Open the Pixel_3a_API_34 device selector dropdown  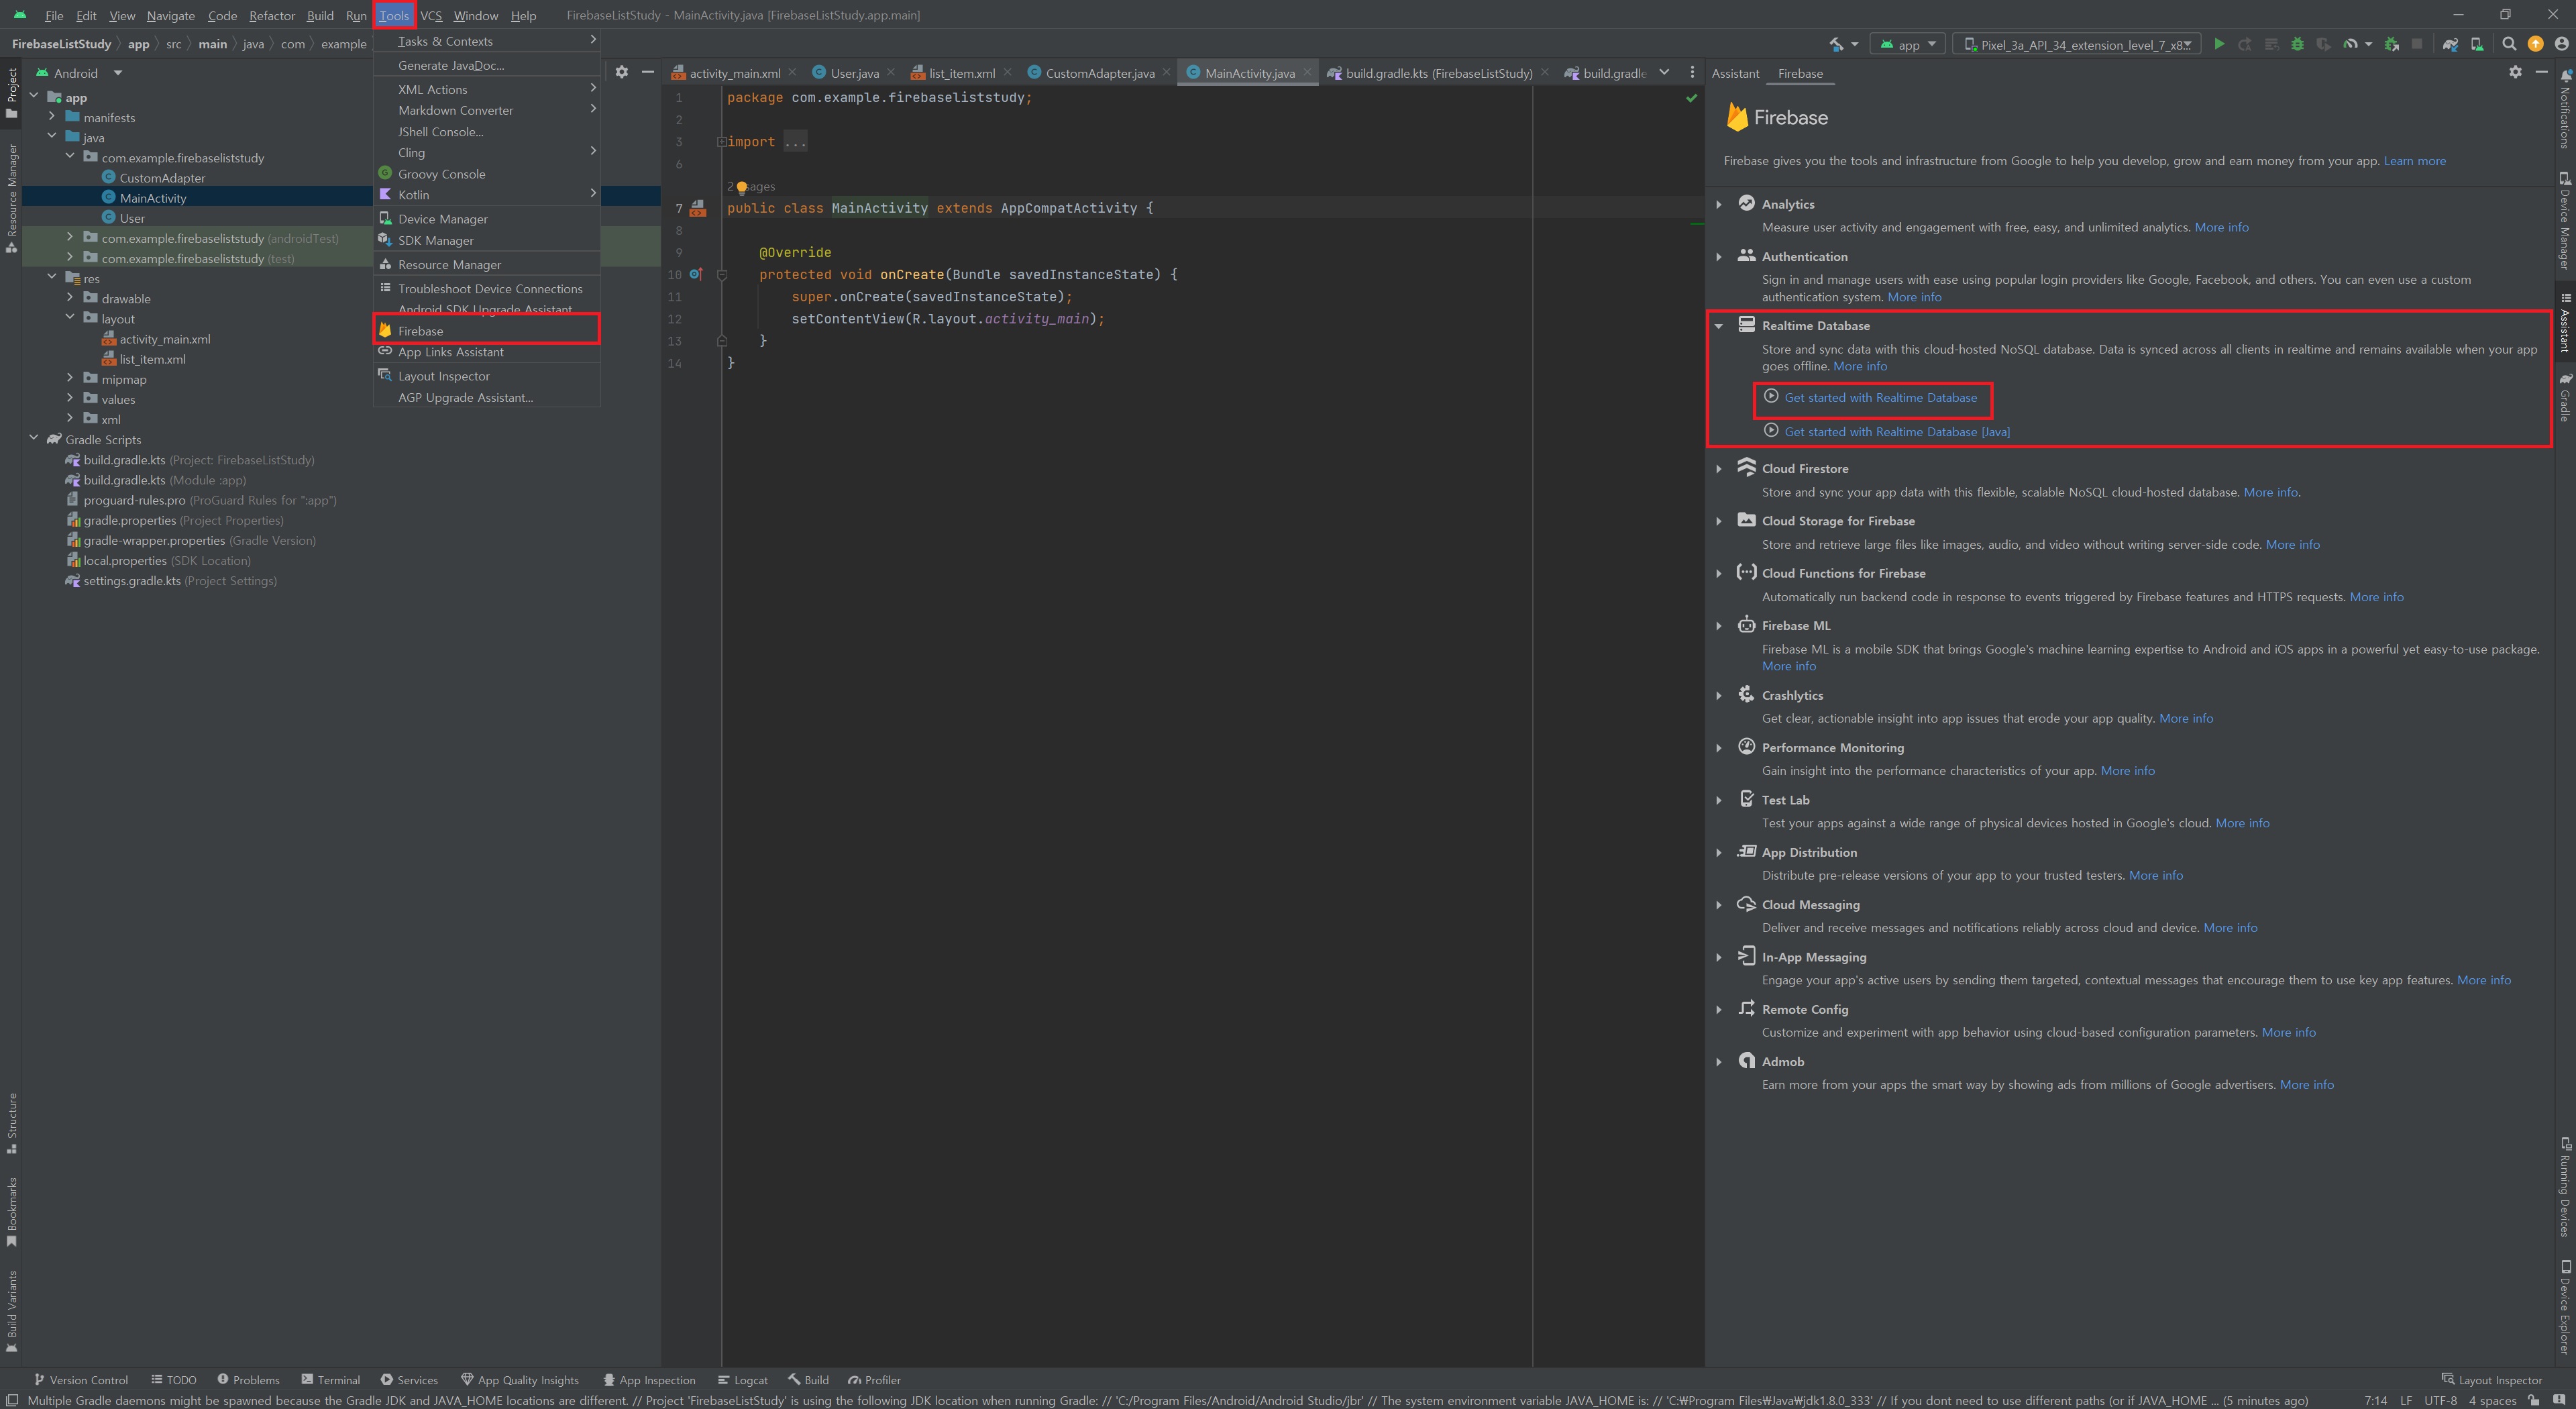2077,44
